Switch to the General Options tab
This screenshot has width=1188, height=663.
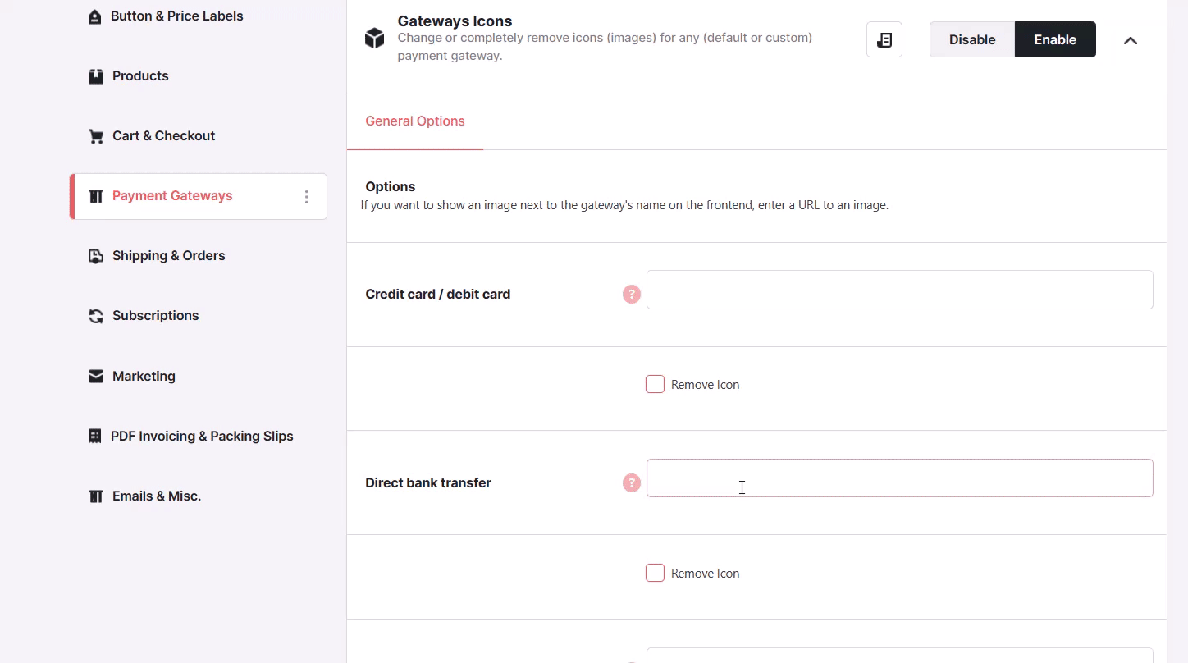point(415,121)
